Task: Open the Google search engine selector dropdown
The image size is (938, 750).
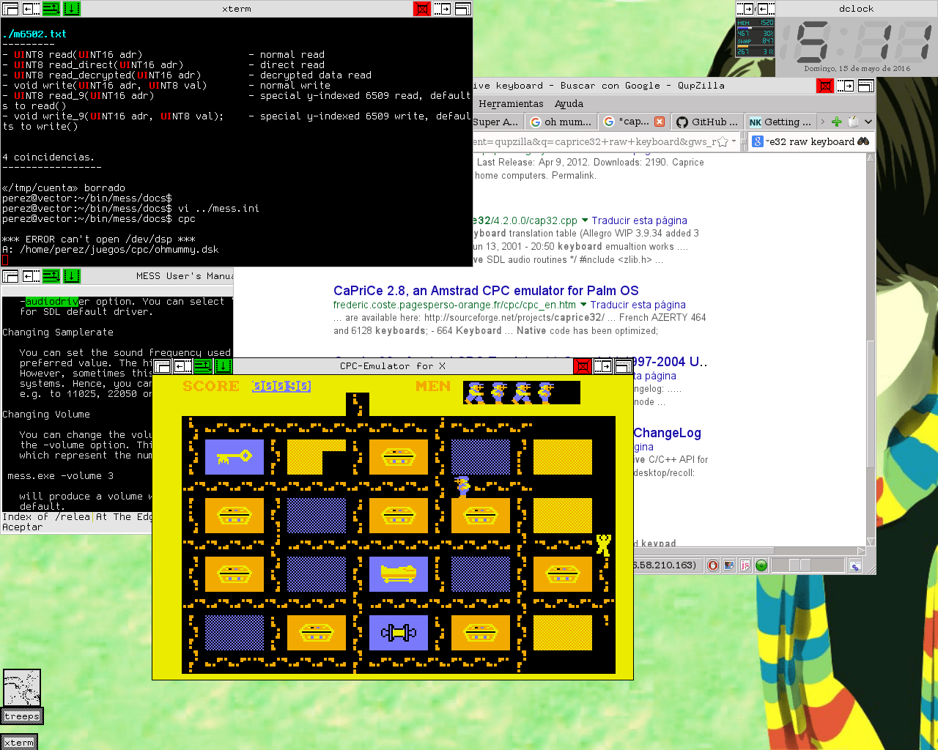Action: pos(758,141)
